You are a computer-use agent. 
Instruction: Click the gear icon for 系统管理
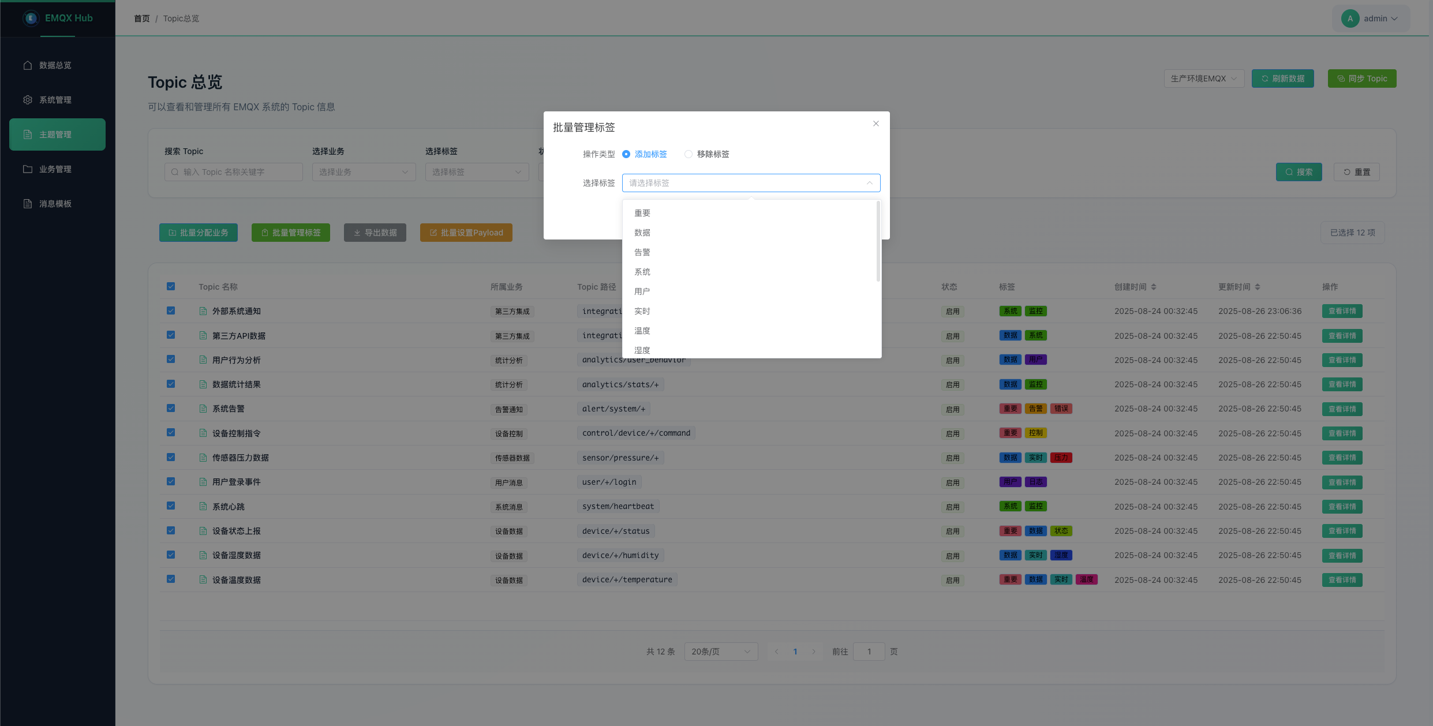tap(27, 100)
